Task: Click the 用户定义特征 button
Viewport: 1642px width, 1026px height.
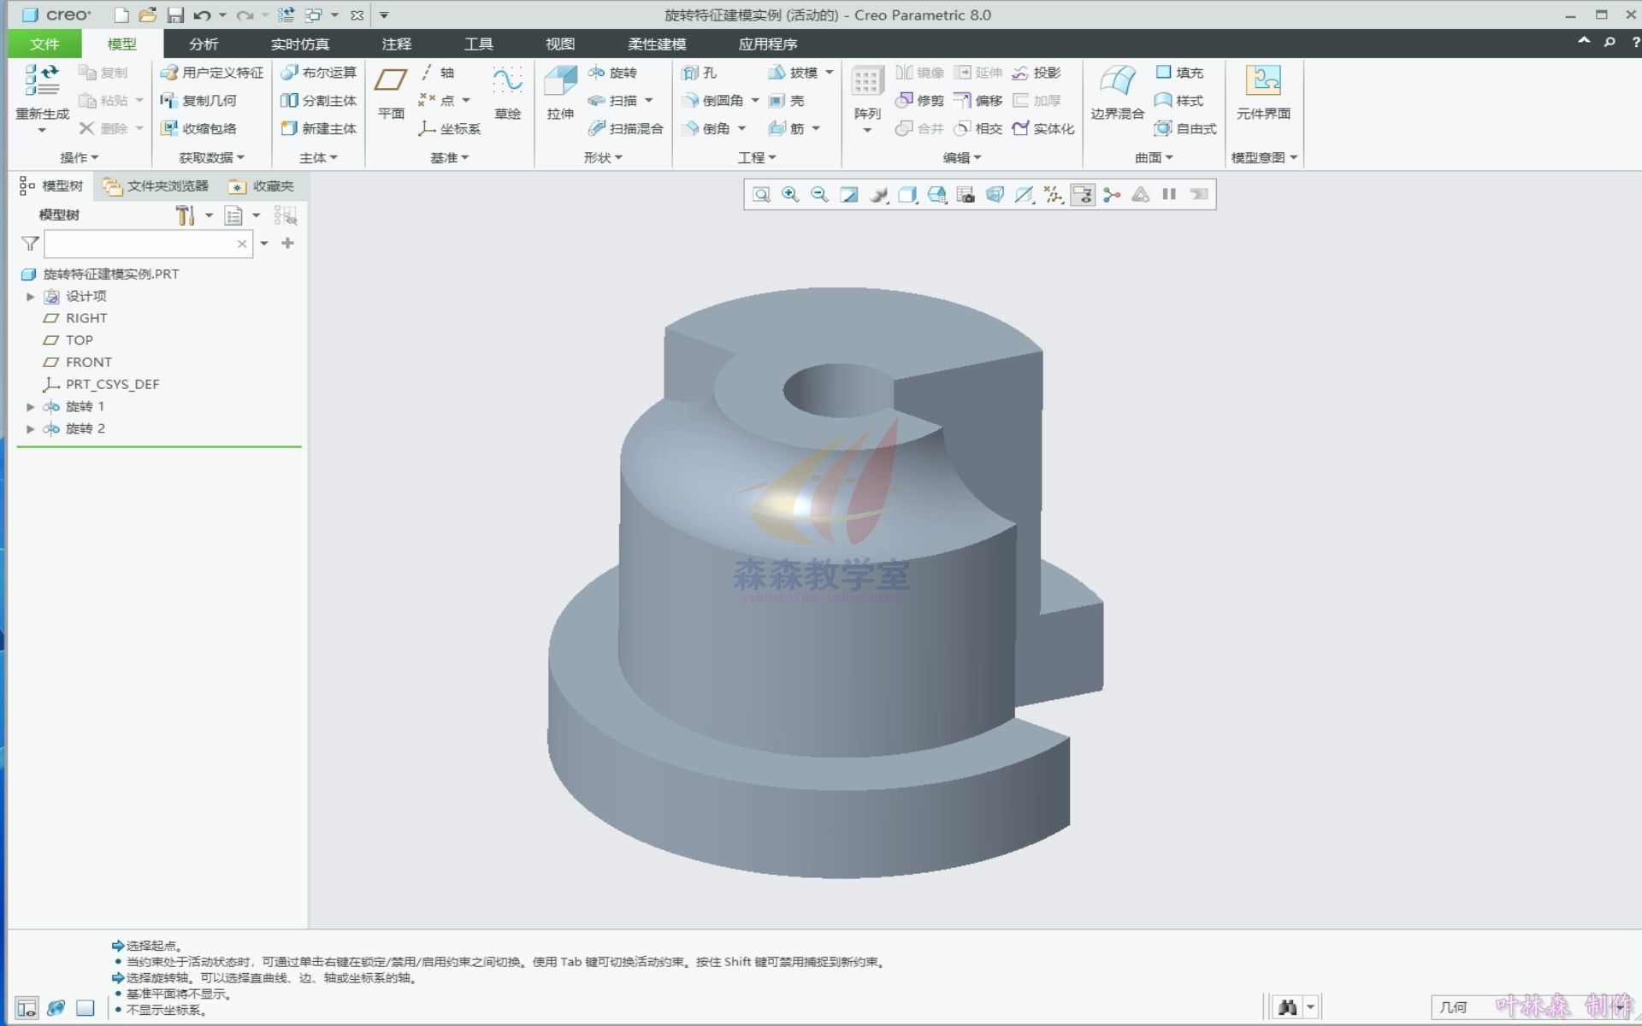Action: point(212,73)
